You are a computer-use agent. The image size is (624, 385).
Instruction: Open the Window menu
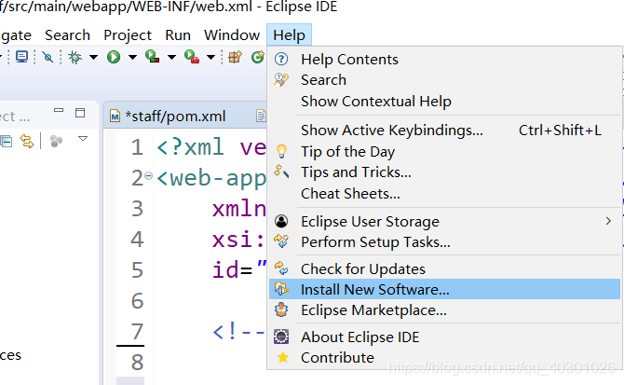[x=232, y=35]
